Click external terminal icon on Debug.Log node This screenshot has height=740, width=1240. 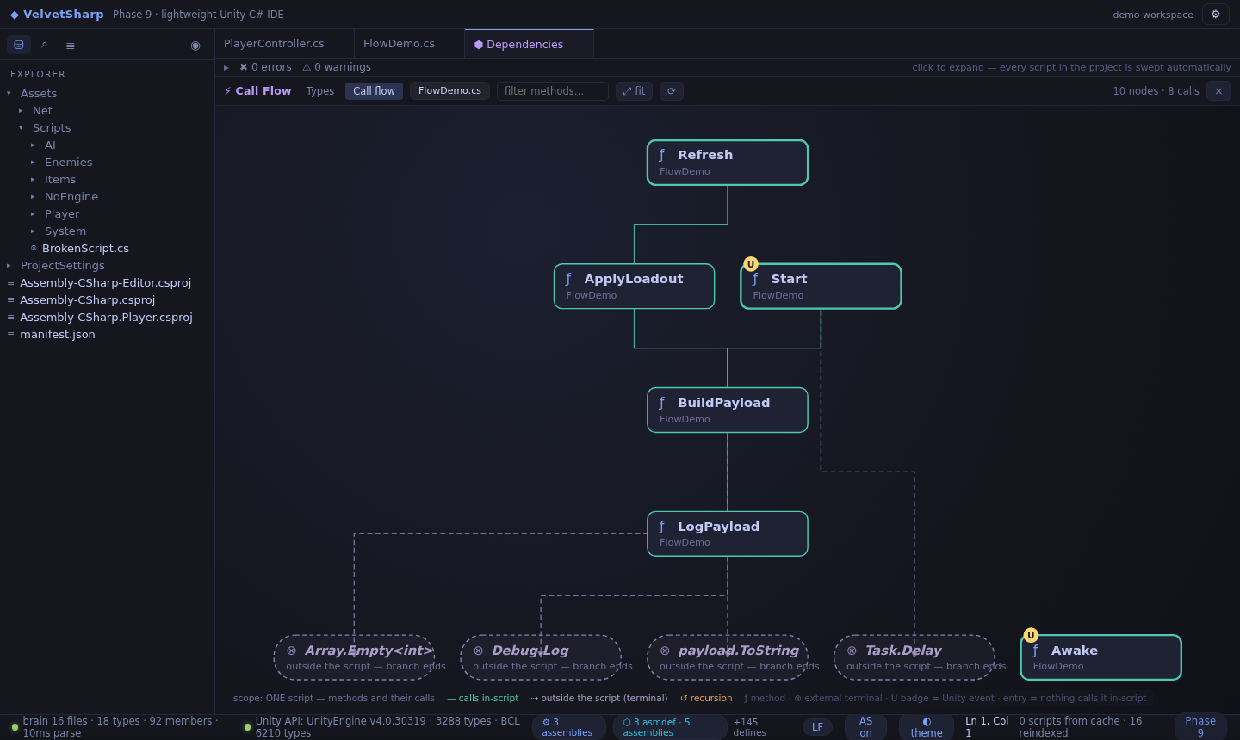(x=478, y=651)
